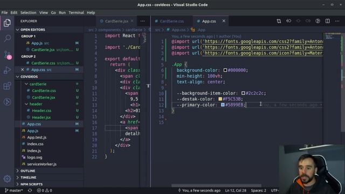Open index.js in the file tree
Screen dimensions: 345x194
click(49, 151)
